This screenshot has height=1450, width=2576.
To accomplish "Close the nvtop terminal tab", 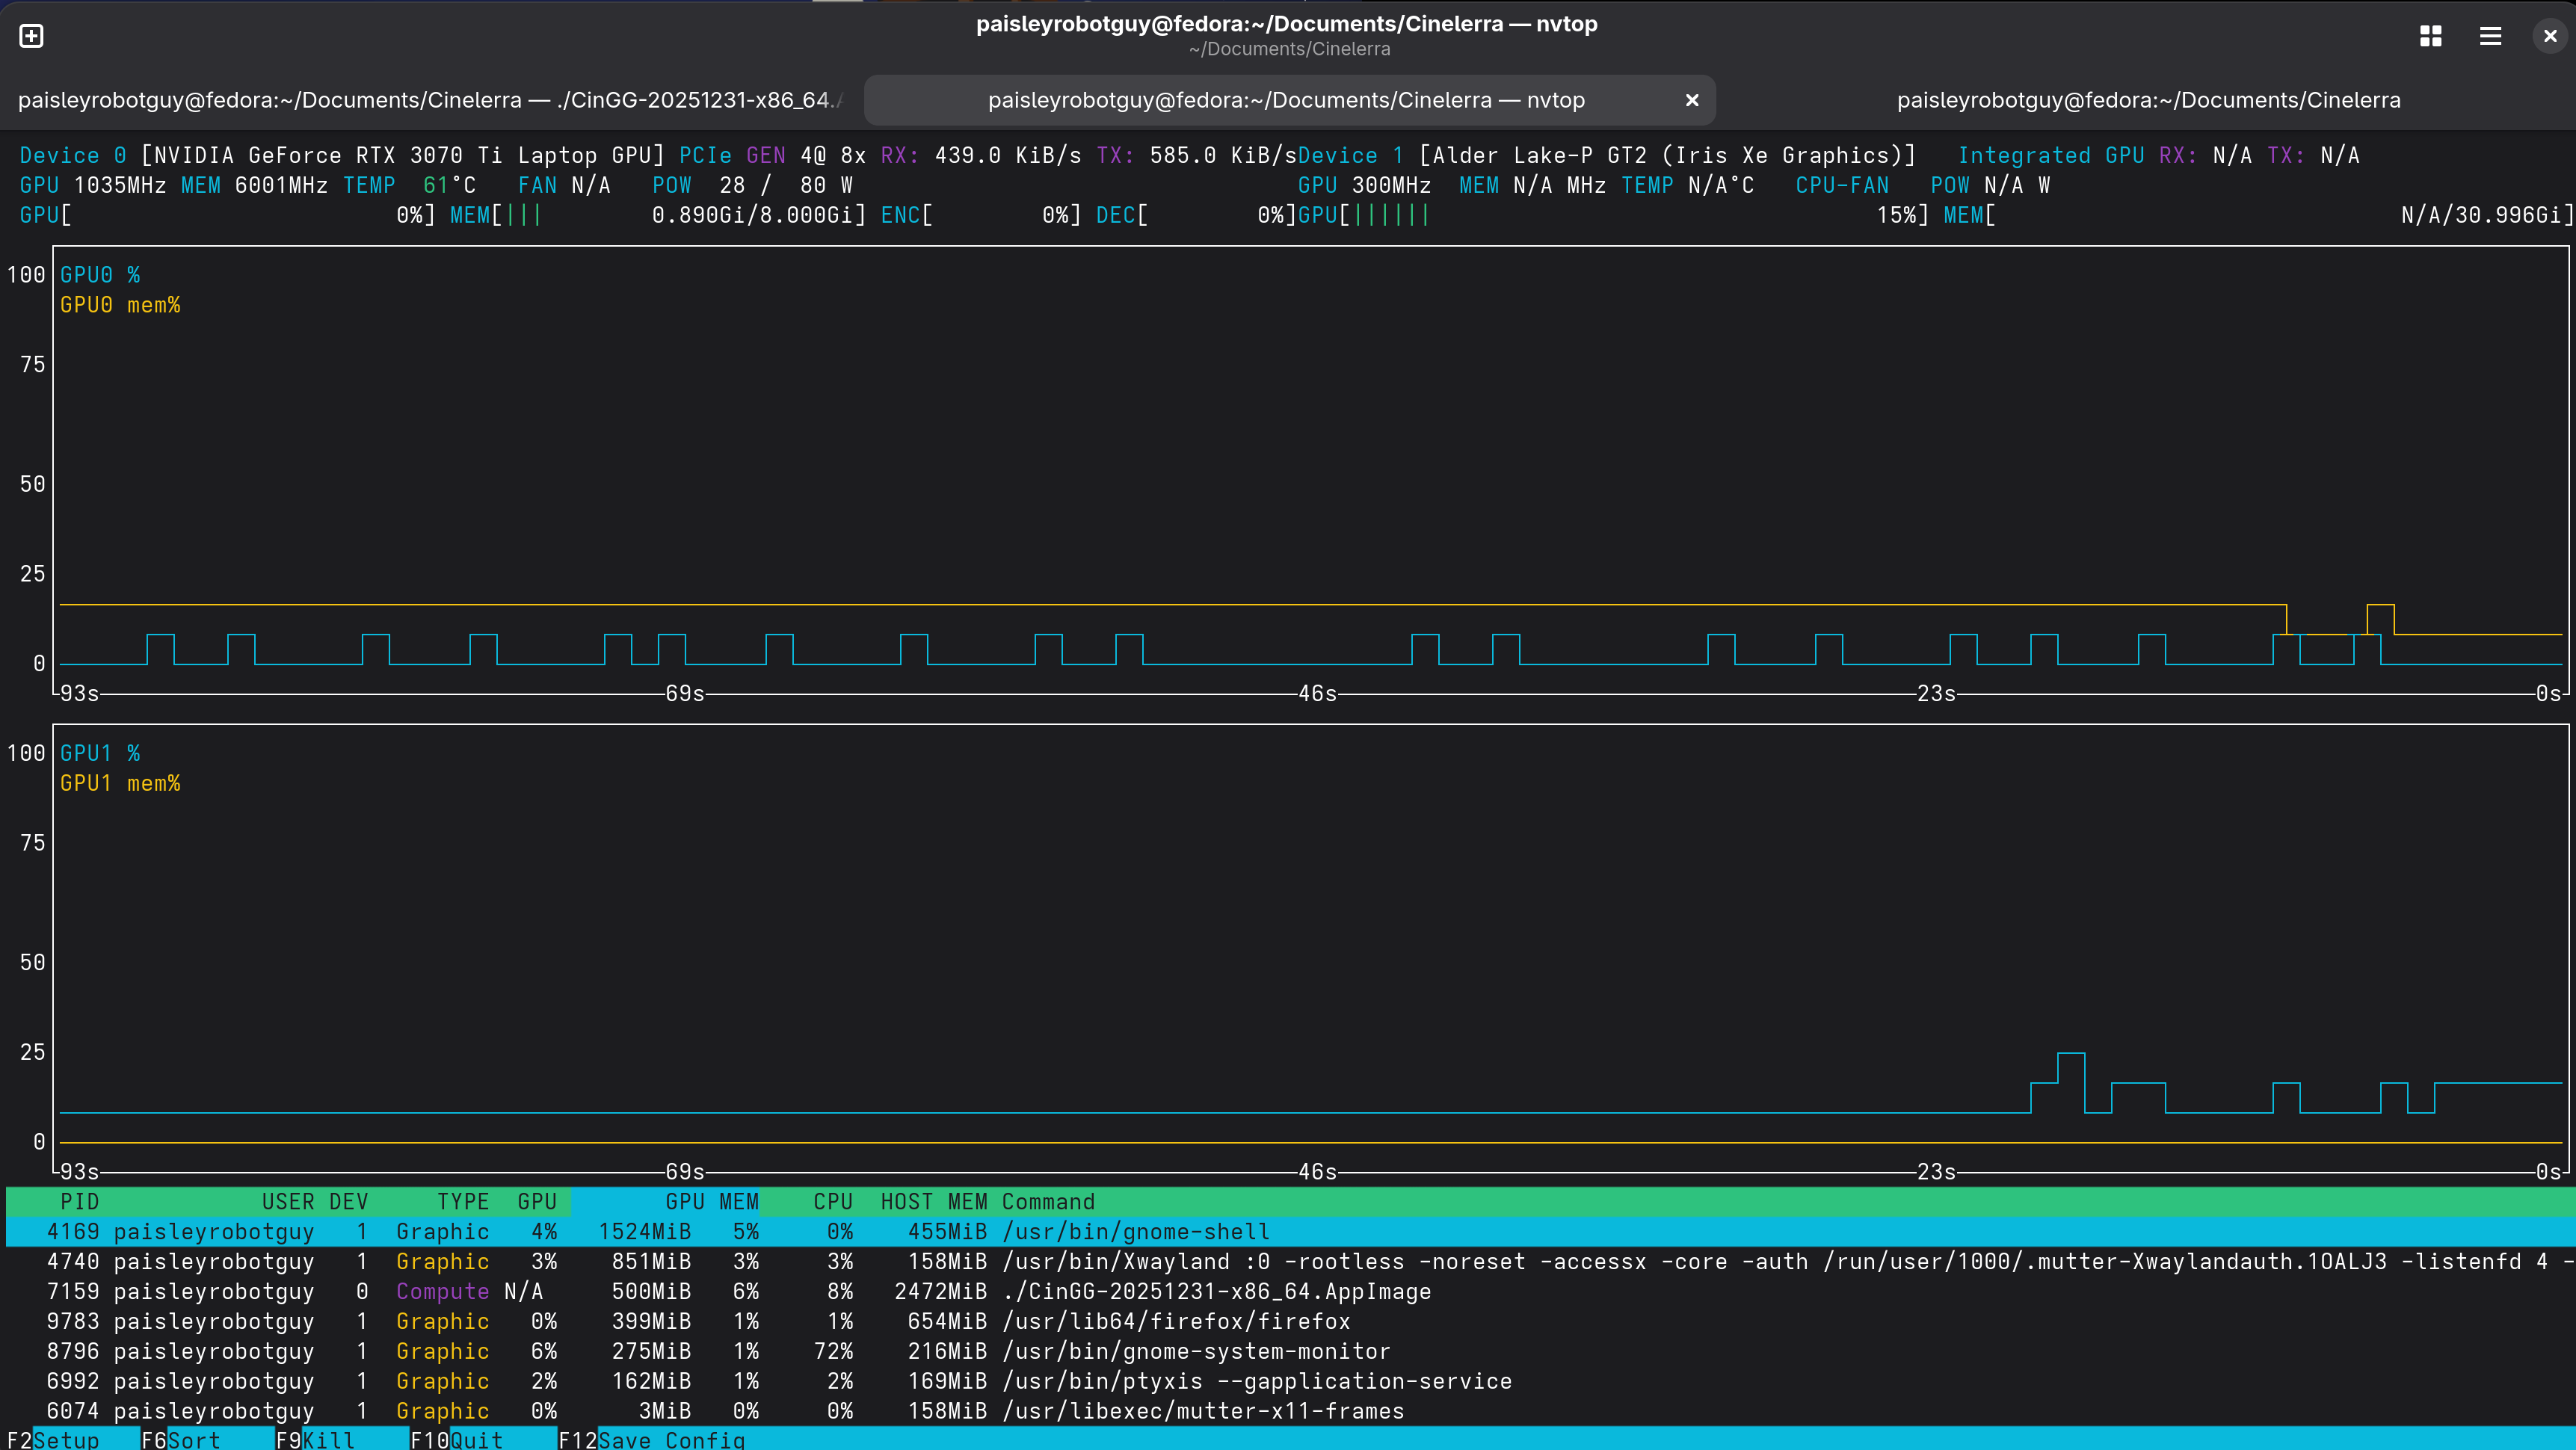I will [x=1692, y=100].
